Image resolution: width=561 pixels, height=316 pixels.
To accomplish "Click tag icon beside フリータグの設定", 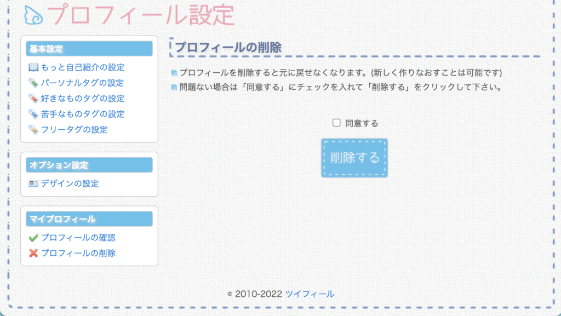I will [x=33, y=129].
